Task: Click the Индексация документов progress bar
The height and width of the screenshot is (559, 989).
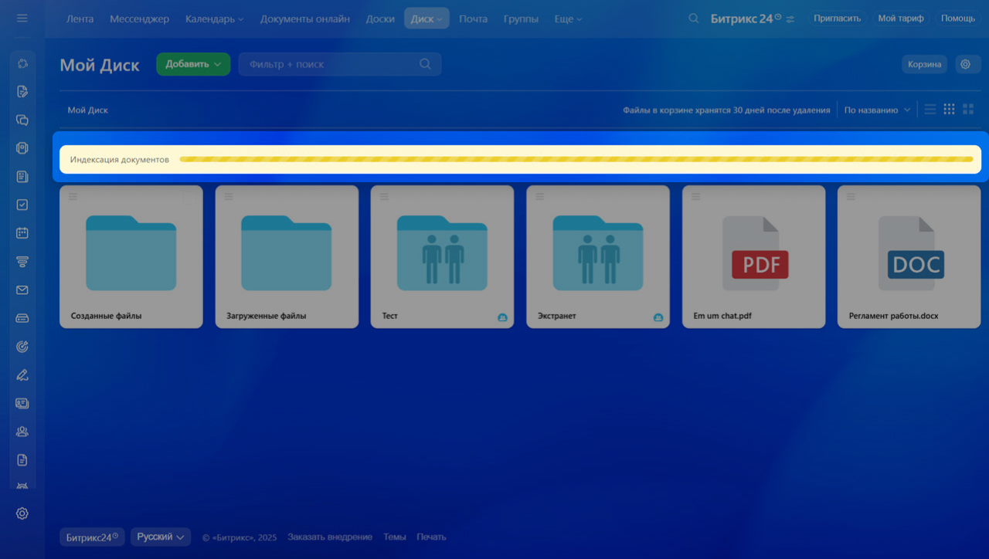Action: pos(576,159)
